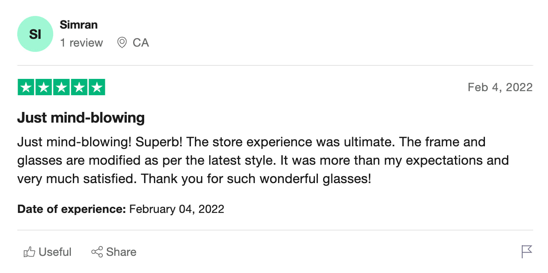Click the first green star
This screenshot has width=548, height=273.
(x=26, y=87)
